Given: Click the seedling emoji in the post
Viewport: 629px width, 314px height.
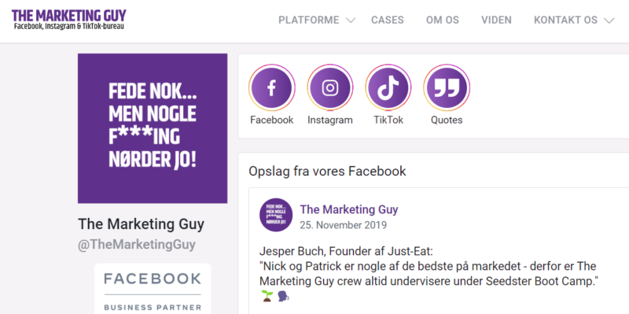Looking at the screenshot, I should (267, 297).
